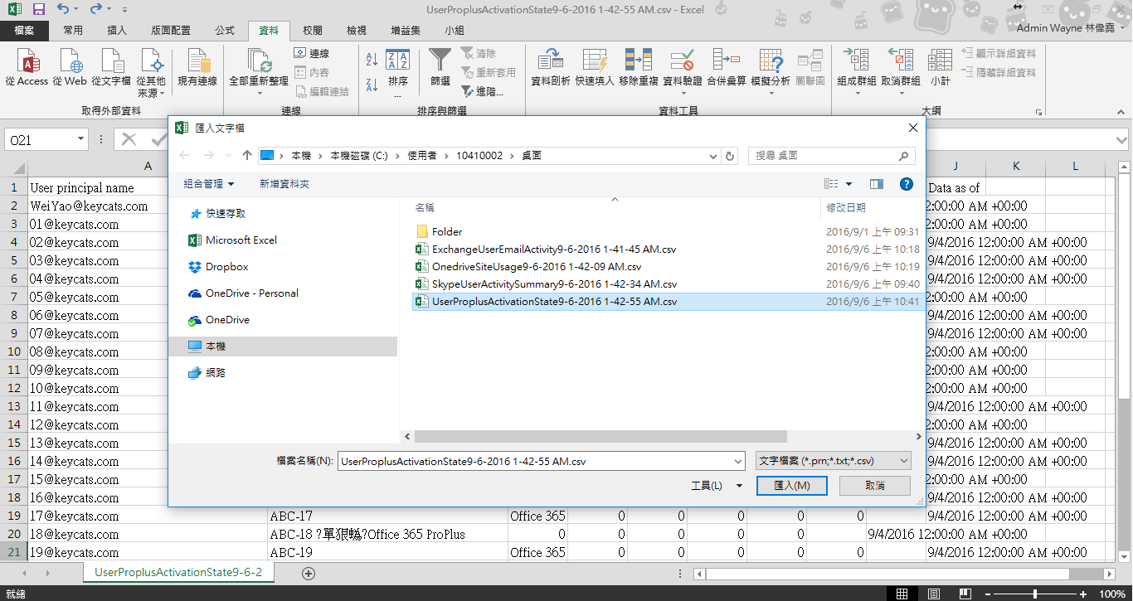
Task: Click Existing Connections (現有連線) icon
Action: 197,68
